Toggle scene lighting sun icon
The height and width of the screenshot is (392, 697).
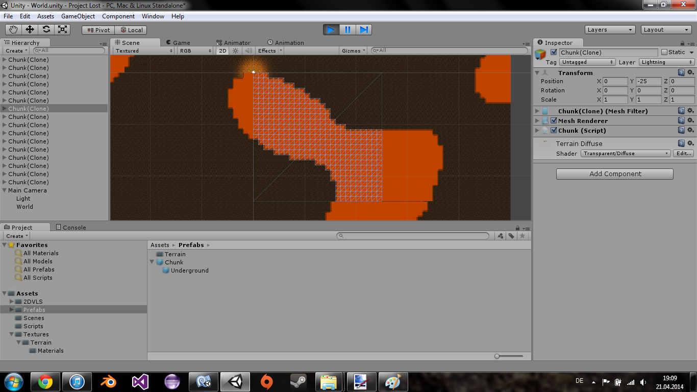tap(235, 51)
